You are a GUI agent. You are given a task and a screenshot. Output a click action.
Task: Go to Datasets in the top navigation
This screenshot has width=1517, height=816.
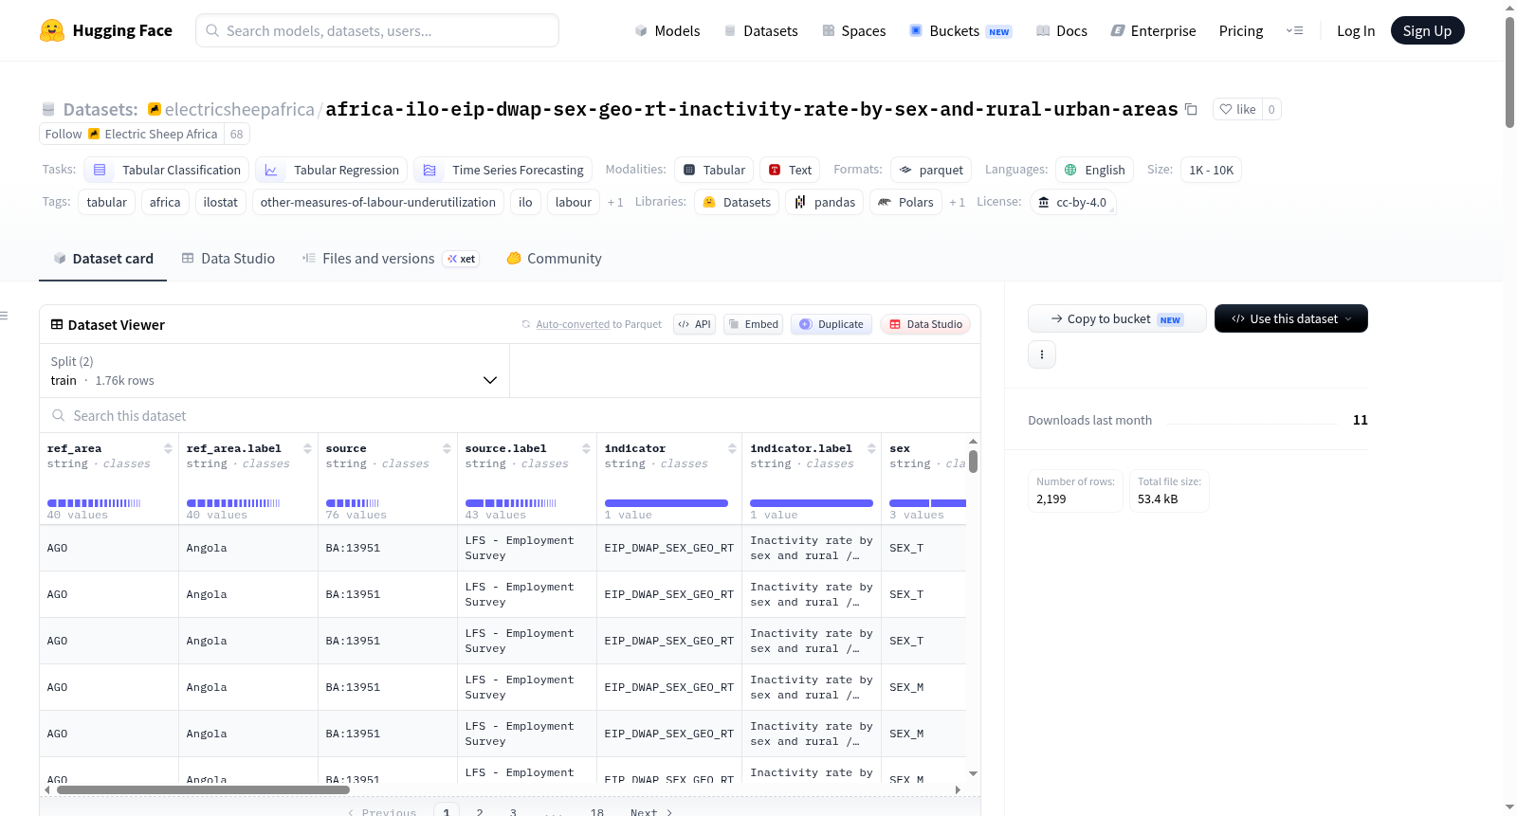click(760, 30)
